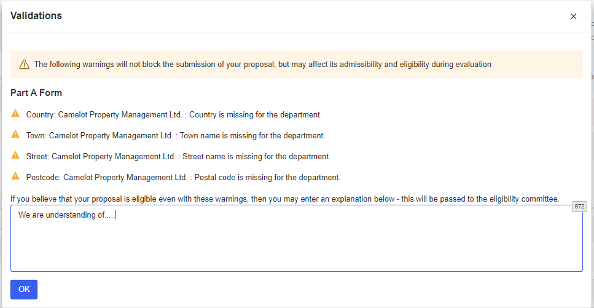Click the banner text about warnings not blocking submission
This screenshot has height=308, width=594.
[x=262, y=65]
